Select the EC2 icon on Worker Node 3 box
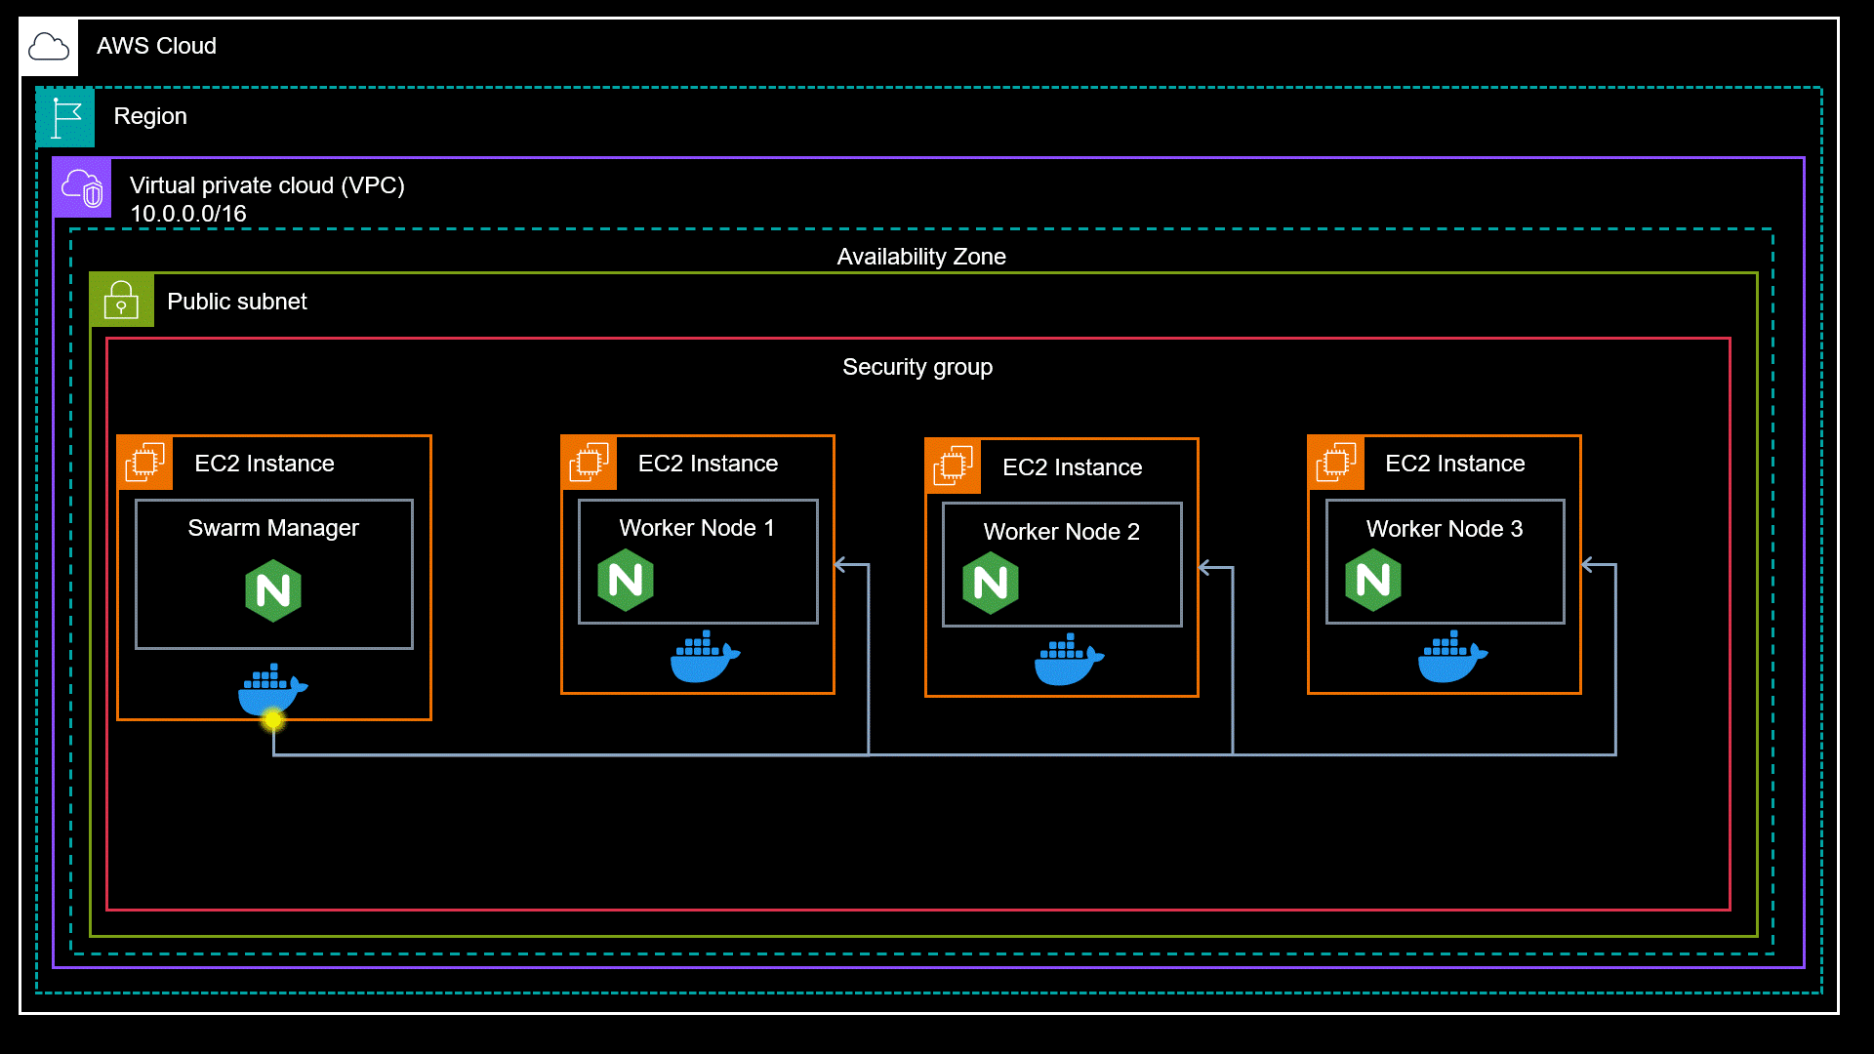 [1336, 463]
